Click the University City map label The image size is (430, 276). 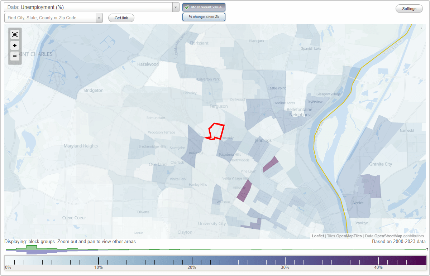[x=212, y=224]
